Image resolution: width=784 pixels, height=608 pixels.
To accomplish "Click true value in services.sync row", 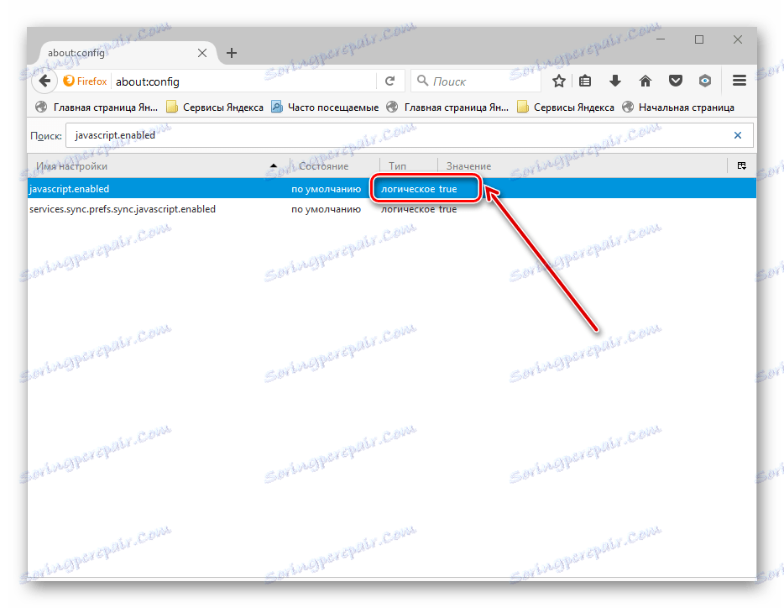I will click(x=448, y=209).
